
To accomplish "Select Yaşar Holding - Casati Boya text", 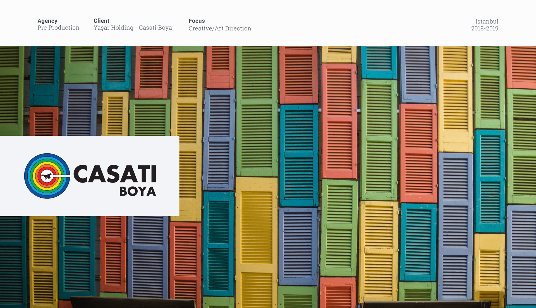I will tap(133, 28).
